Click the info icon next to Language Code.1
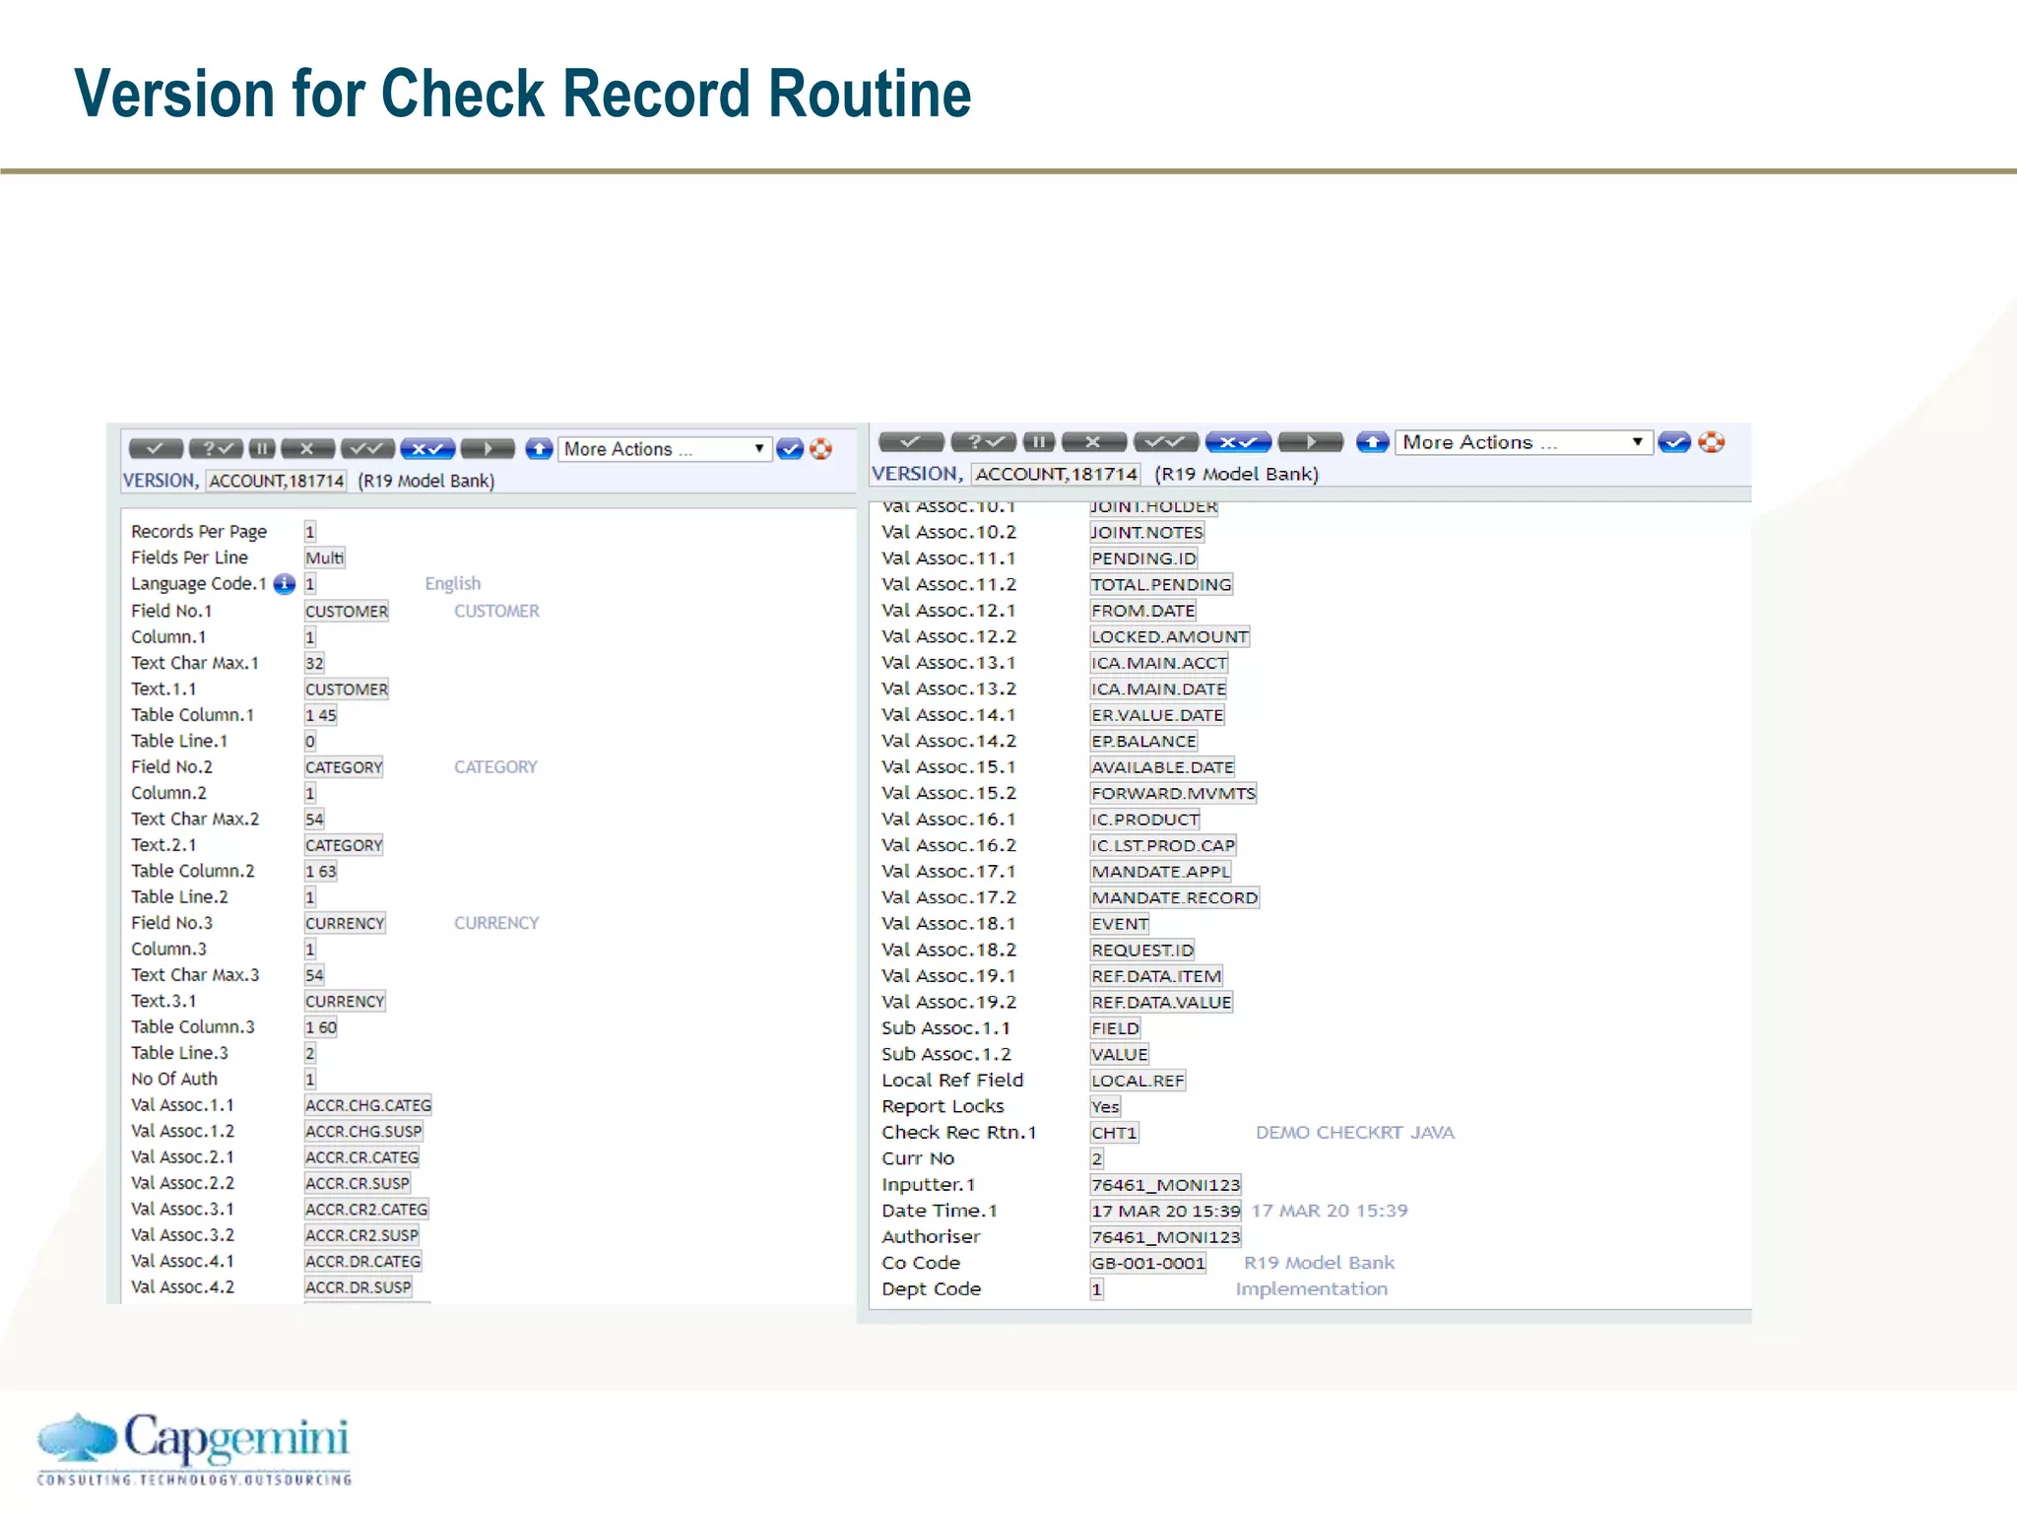 click(x=285, y=584)
